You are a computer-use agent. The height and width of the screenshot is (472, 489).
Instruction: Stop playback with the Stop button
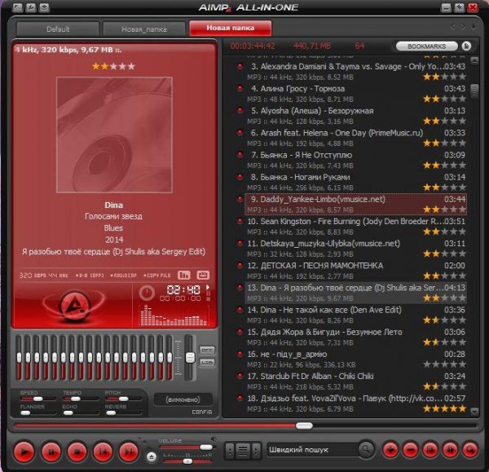[77, 451]
